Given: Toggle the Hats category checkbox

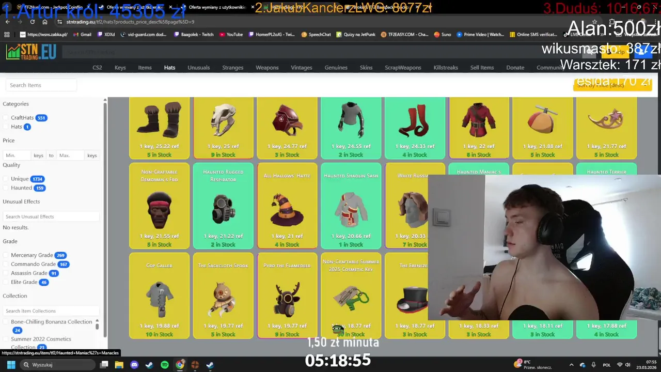Looking at the screenshot, I should click(6, 127).
